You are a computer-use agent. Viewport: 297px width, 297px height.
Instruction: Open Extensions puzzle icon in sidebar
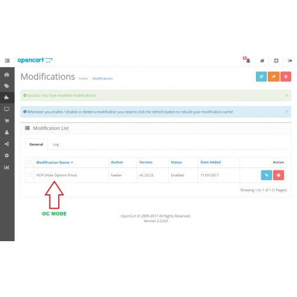7,97
